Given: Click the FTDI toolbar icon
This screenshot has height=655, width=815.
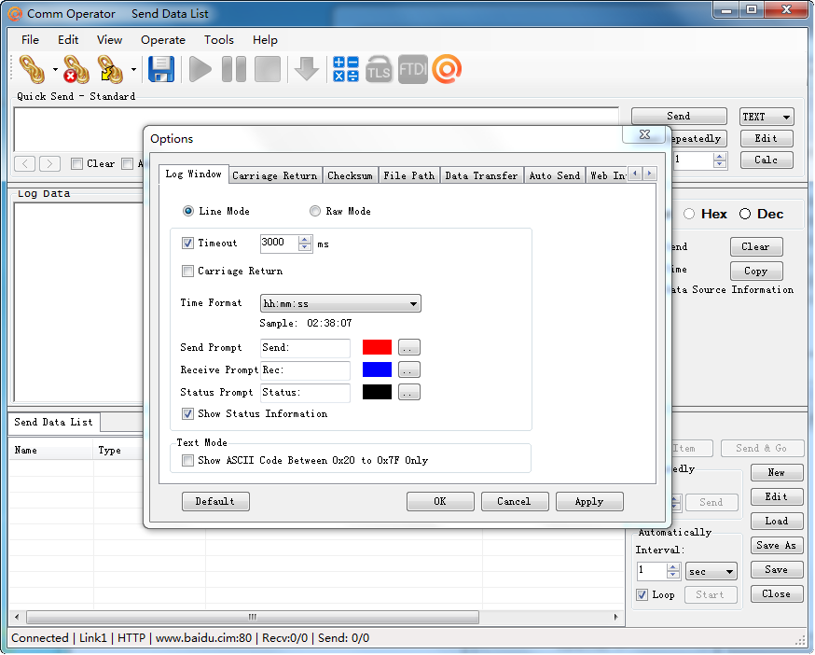Looking at the screenshot, I should (413, 69).
